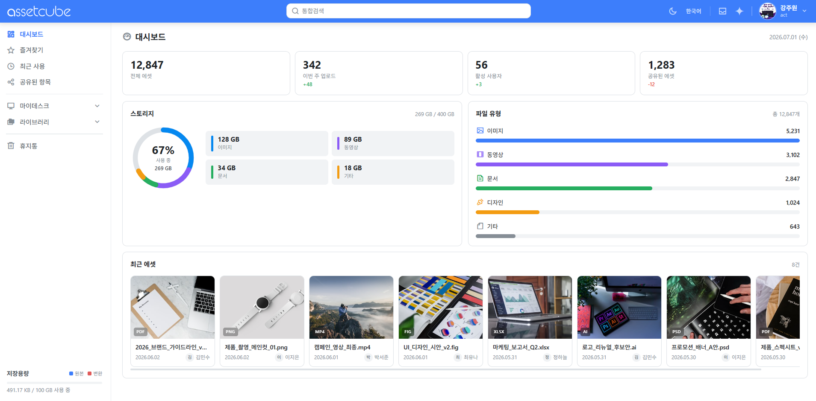Click the 1,283 공유된 에셋 card

pyautogui.click(x=724, y=73)
